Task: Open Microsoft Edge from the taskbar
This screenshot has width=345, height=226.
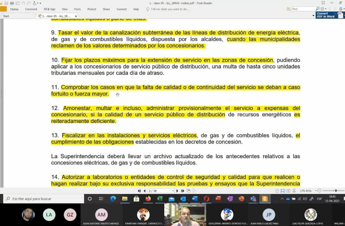Action: point(113,199)
